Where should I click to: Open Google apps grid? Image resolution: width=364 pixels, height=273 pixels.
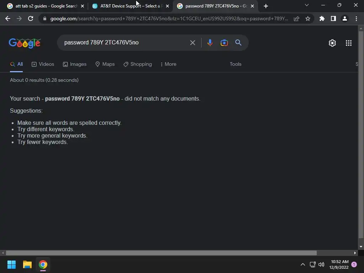click(x=348, y=43)
